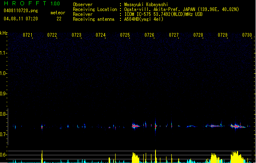This screenshot has height=163, width=256.
Task: Click the bright echo cluster before 0730
Action: coord(238,126)
